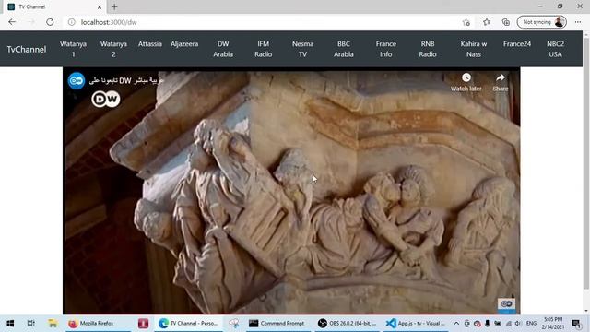Click the site info icon in address bar

click(x=72, y=22)
